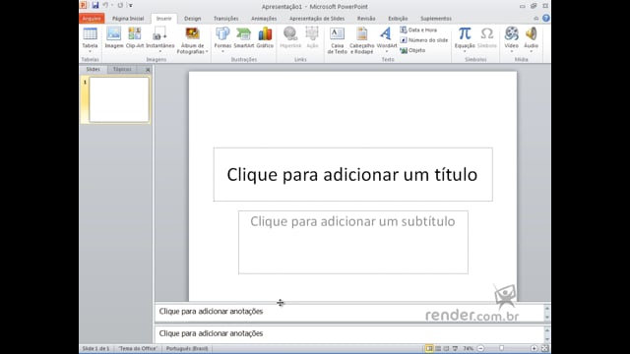
Task: Expand the Formas dropdown arrow
Action: pyautogui.click(x=222, y=51)
